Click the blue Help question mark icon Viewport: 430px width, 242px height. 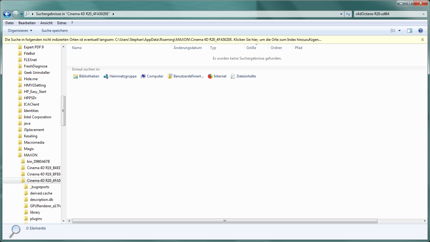click(421, 31)
